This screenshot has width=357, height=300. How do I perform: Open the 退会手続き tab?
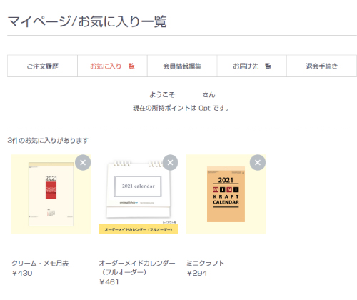(321, 66)
